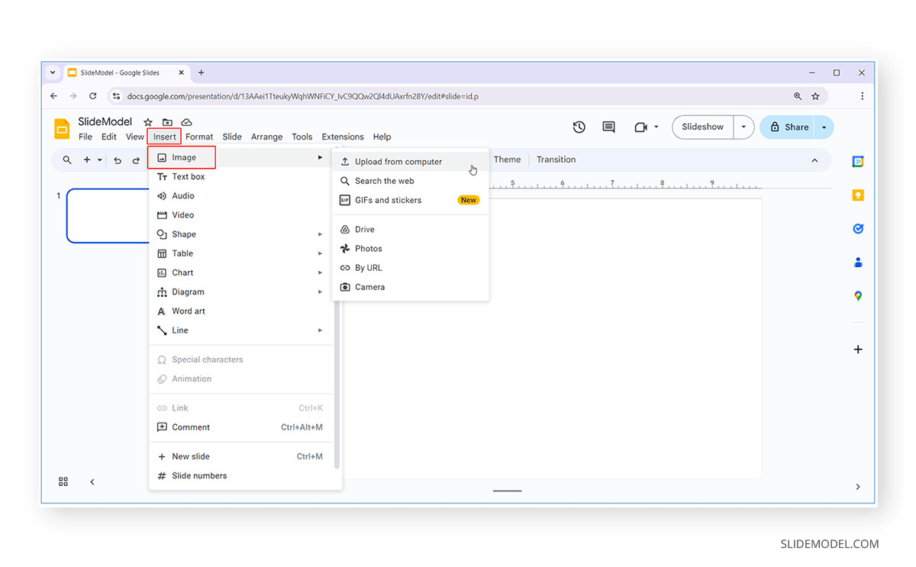Click the Theme toolbar button
Image resolution: width=916 pixels, height=567 pixels.
coord(507,159)
